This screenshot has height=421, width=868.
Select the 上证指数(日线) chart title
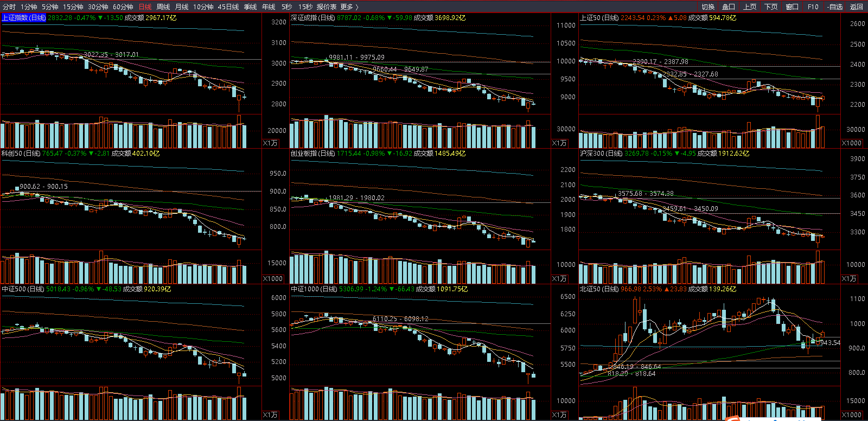24,18
